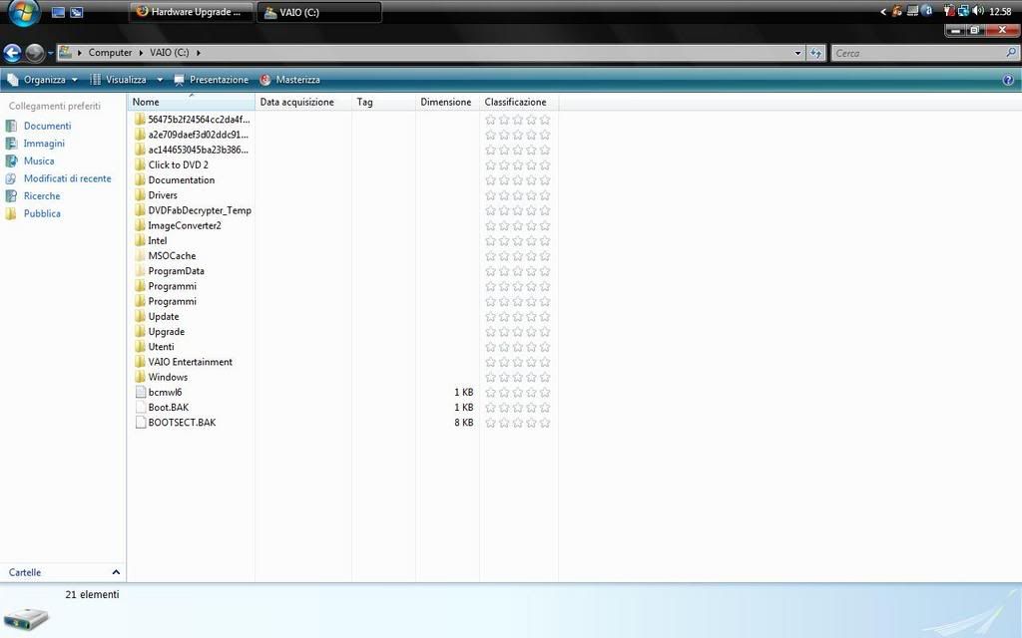Select the bcmwl6 file icon

point(140,392)
